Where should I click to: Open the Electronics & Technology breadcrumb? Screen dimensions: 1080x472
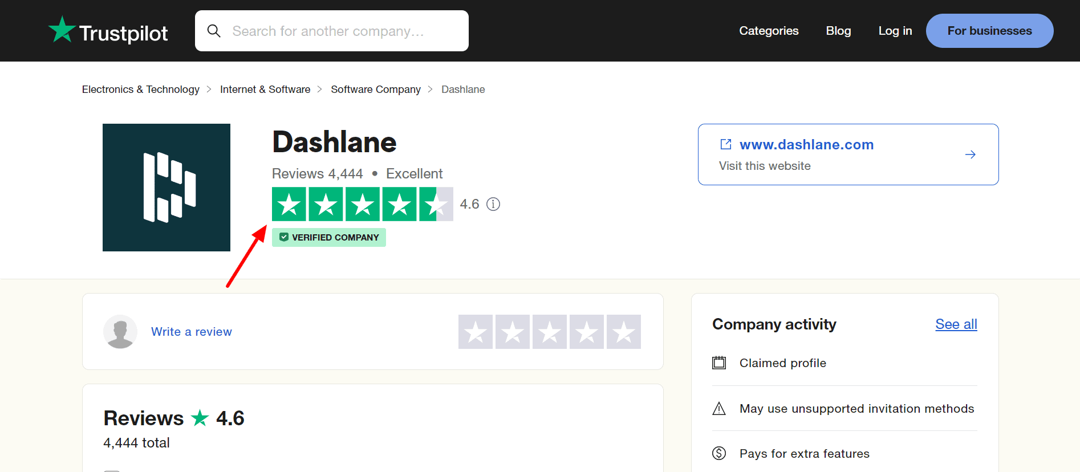[x=141, y=89]
